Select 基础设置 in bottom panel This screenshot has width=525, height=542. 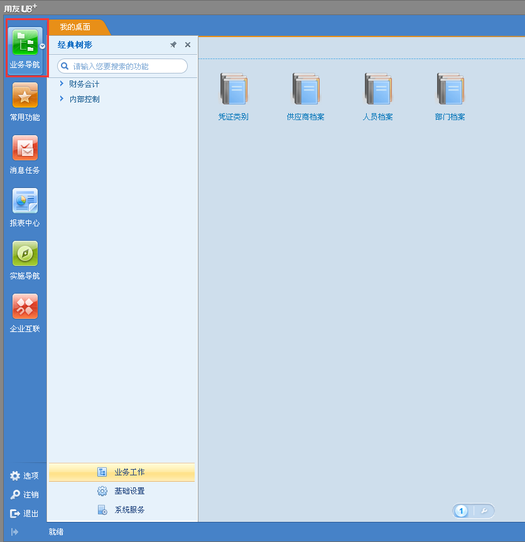click(x=129, y=491)
